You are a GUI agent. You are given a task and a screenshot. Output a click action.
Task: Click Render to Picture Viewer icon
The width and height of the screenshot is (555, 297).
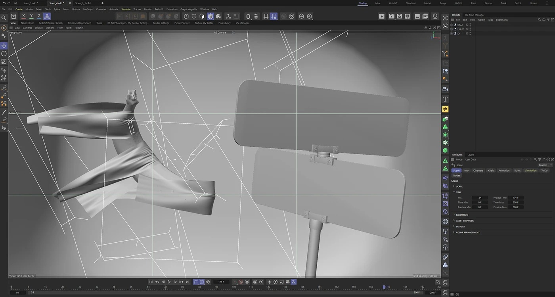pos(391,16)
